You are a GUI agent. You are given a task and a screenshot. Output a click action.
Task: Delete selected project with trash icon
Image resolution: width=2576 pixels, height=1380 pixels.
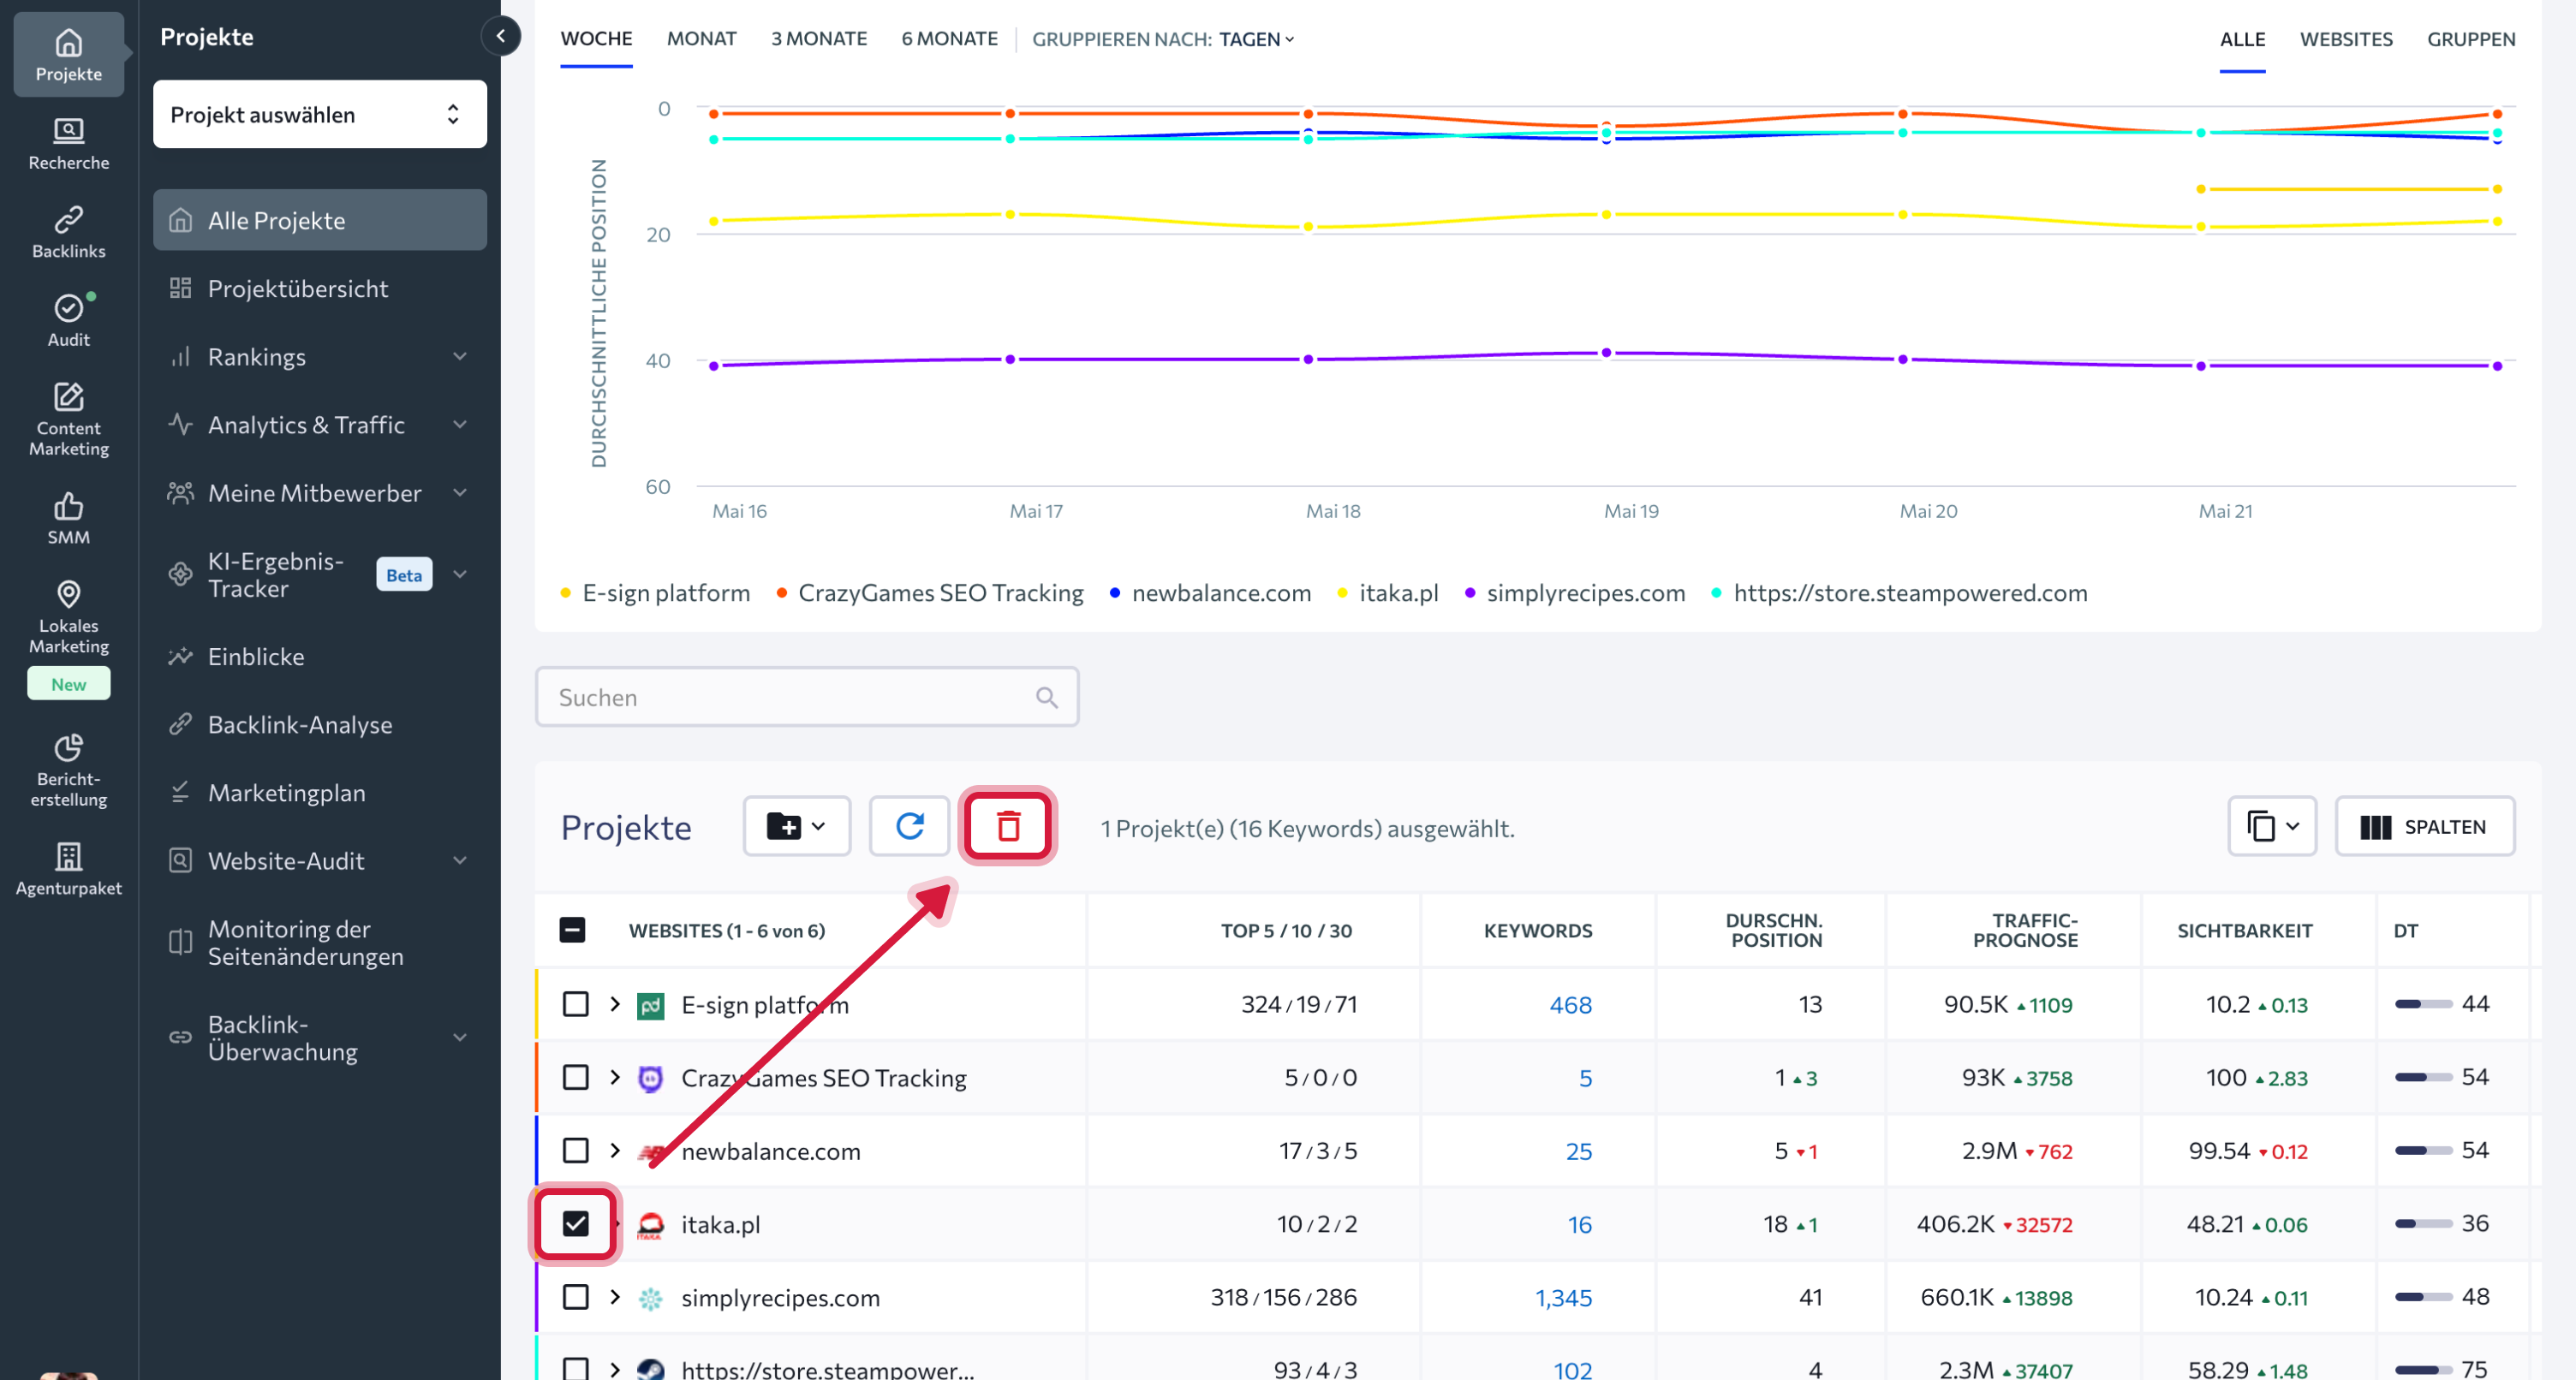point(1008,826)
